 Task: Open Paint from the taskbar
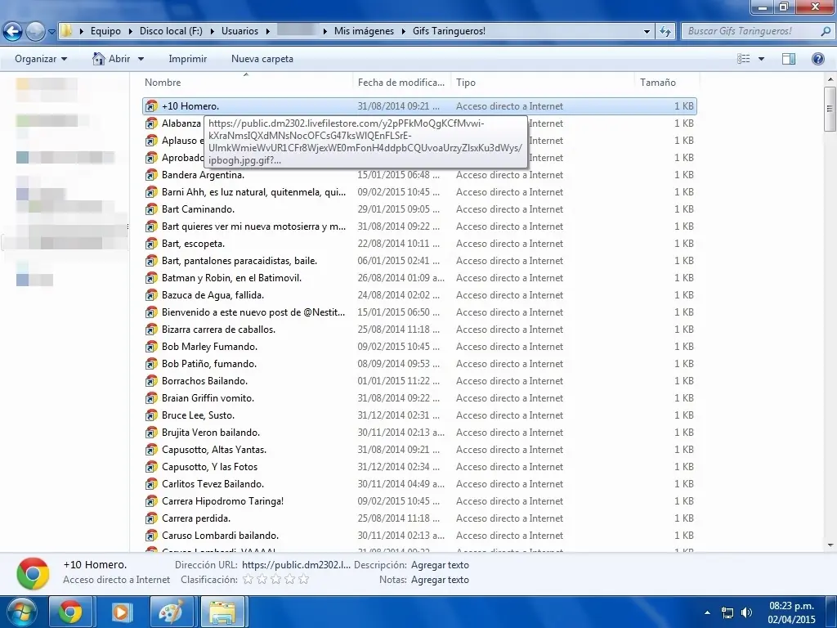(x=171, y=612)
